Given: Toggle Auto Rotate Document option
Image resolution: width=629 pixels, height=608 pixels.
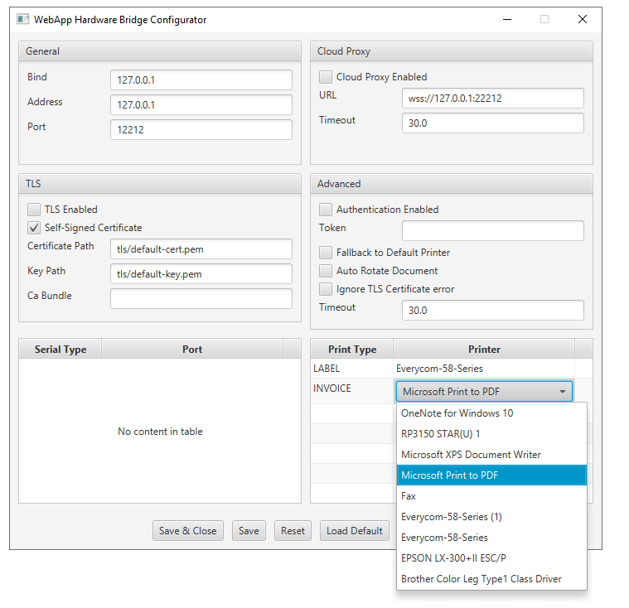Looking at the screenshot, I should pos(326,271).
